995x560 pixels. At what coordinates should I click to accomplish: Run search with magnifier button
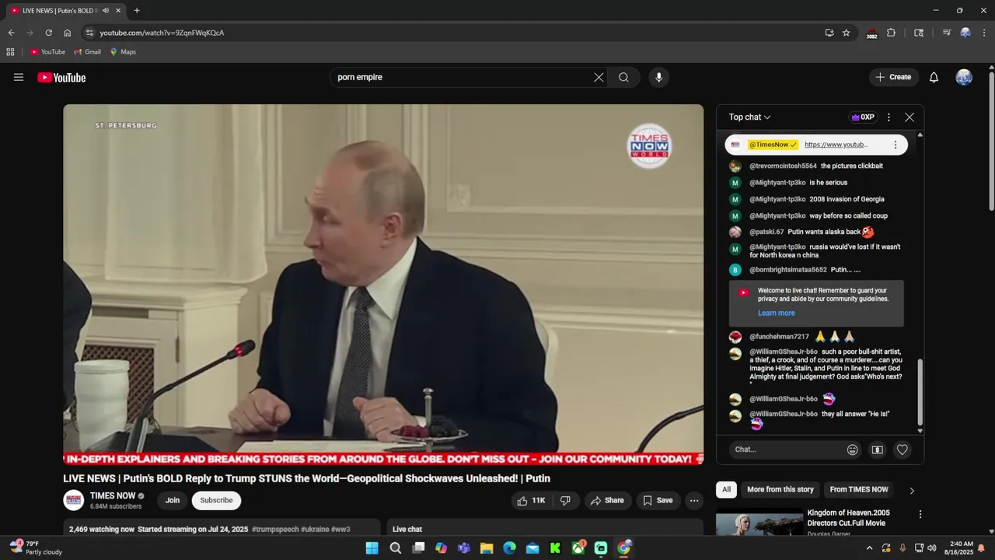point(623,77)
